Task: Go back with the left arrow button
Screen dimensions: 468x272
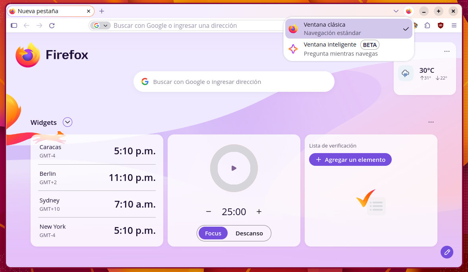Action: coord(27,25)
